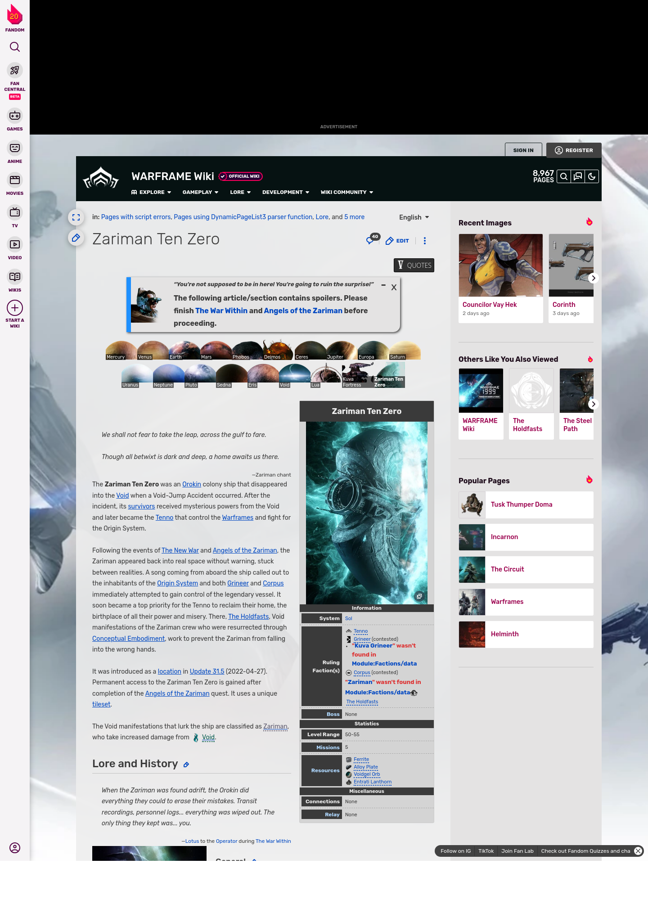Screen dimensions: 648x900
Task: Open the Join Fan Lab link
Action: pyautogui.click(x=517, y=851)
